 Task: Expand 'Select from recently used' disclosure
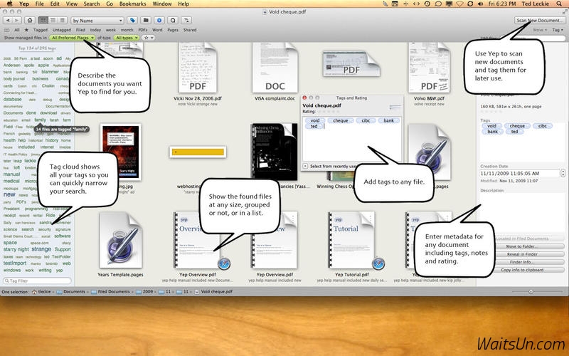coord(305,166)
